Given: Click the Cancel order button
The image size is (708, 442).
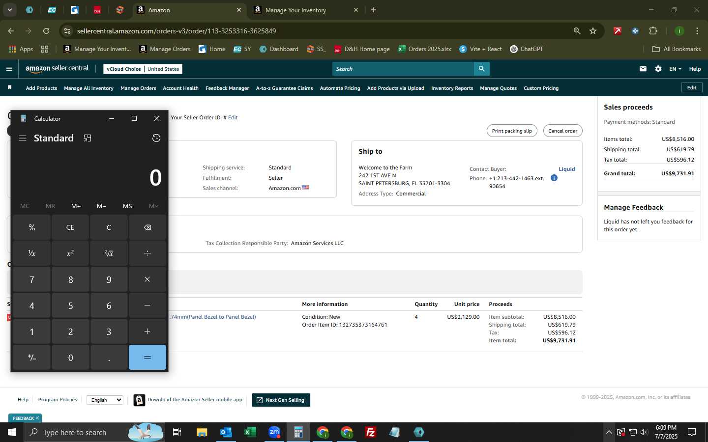Looking at the screenshot, I should 562,131.
